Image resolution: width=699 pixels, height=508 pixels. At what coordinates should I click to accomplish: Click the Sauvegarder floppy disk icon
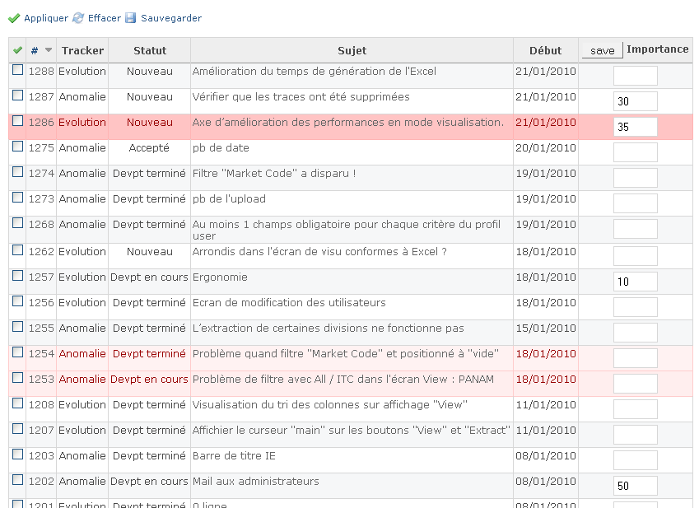(131, 18)
